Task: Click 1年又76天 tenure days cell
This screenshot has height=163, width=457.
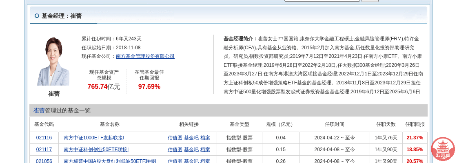Action: 386,138
